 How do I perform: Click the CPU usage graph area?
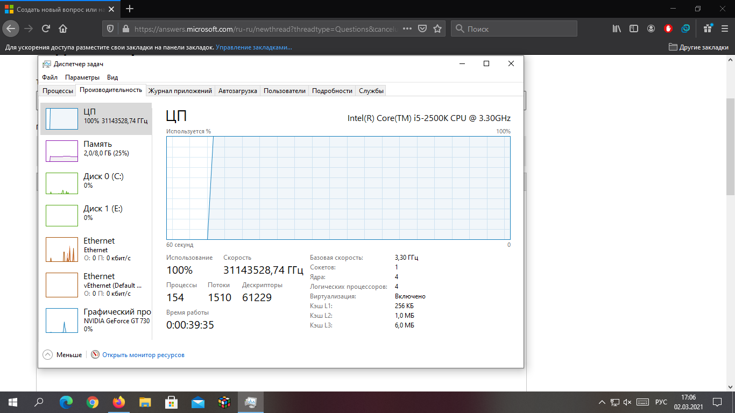[338, 188]
